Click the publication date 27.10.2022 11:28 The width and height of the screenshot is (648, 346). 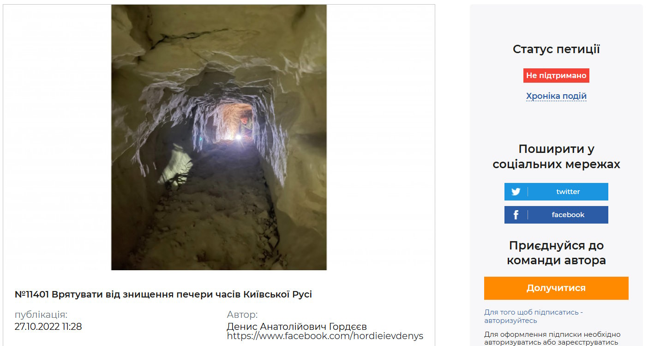pyautogui.click(x=48, y=327)
